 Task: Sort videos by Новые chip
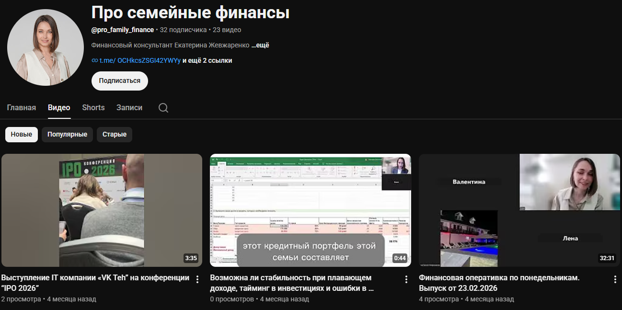[22, 135]
